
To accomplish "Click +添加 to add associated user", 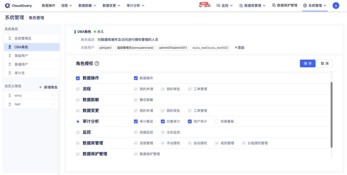I will click(x=239, y=48).
